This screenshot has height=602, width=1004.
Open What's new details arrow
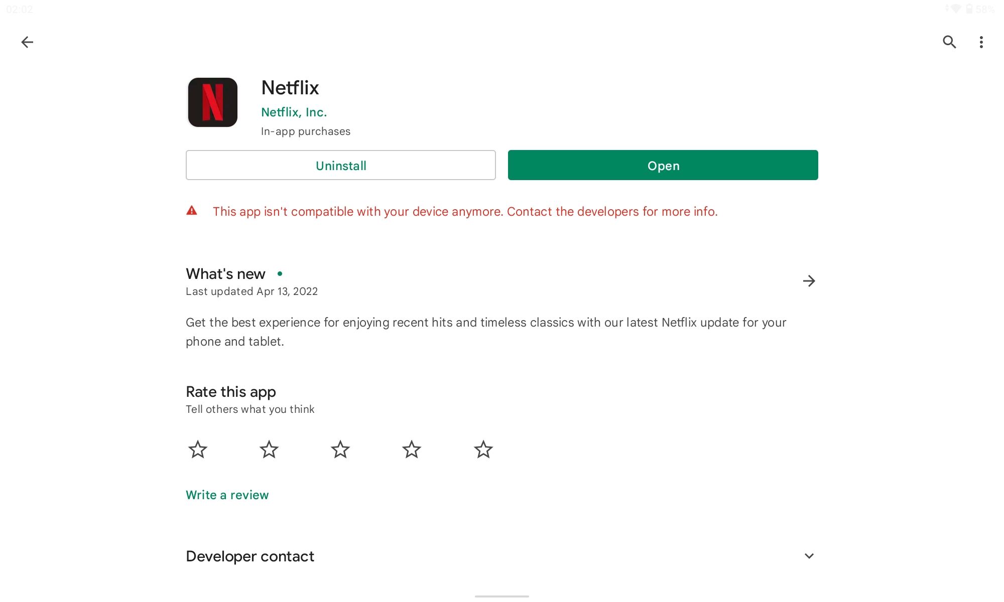pos(809,281)
